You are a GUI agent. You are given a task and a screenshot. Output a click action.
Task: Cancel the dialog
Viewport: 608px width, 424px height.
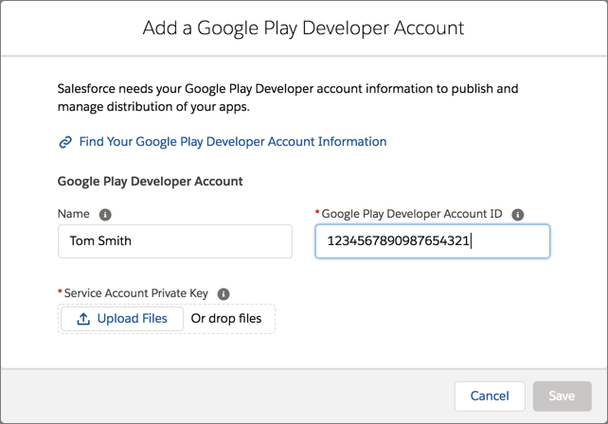point(490,397)
